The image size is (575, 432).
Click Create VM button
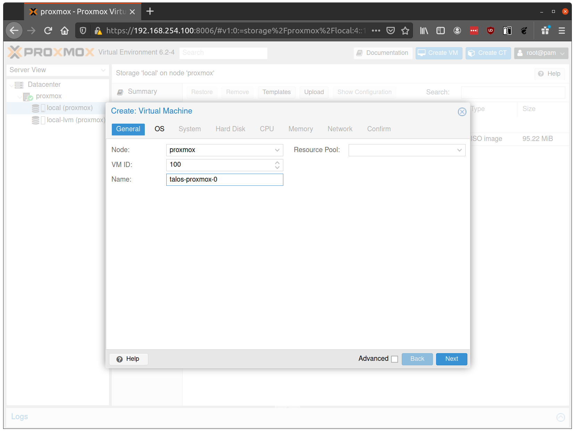439,53
